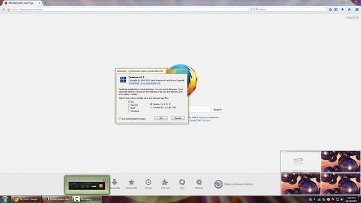Click Recording taskbar button
The width and height of the screenshot is (361, 203).
click(87, 199)
